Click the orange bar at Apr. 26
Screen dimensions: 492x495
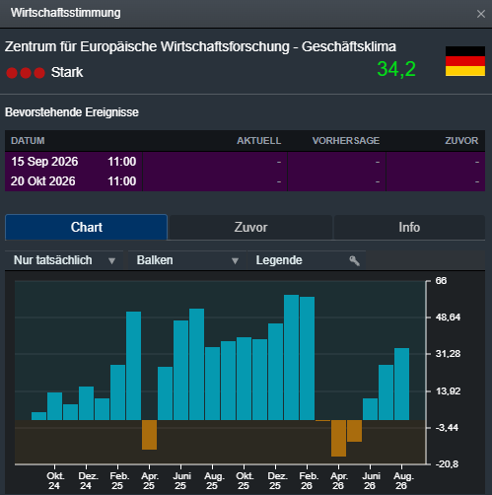[338, 438]
